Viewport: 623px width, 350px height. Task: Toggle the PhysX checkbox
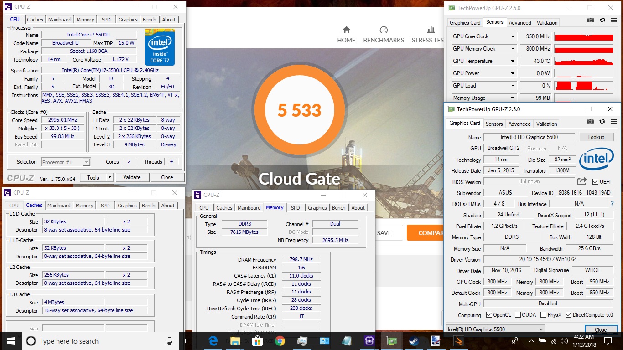click(x=543, y=315)
